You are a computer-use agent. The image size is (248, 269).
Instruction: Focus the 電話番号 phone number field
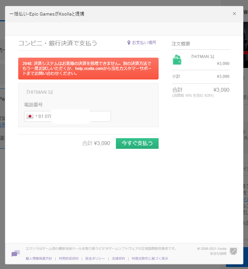click(x=73, y=116)
